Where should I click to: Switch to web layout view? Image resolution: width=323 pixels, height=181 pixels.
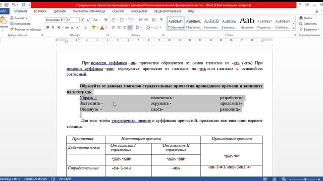coord(284,179)
